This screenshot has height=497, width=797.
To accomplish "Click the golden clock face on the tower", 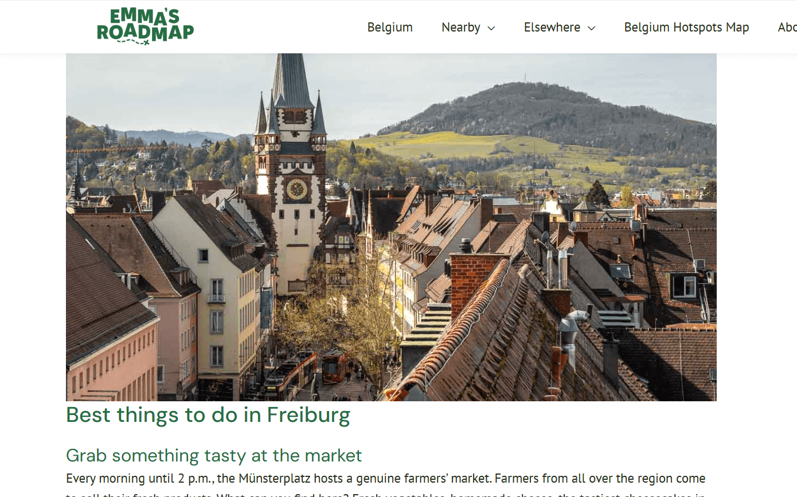I will point(296,189).
